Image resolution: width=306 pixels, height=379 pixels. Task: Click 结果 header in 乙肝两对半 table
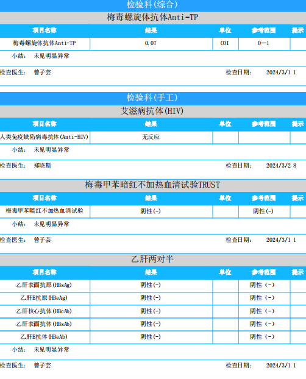tap(151, 272)
